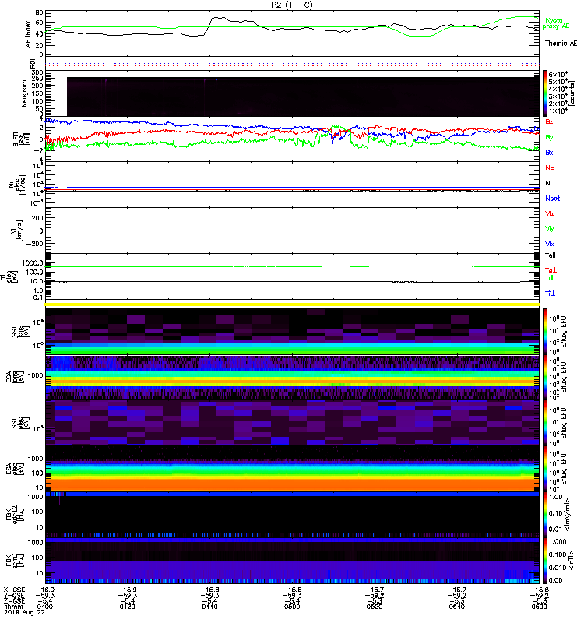Screen dimensions: 584x623
Task: Click the red Ne density legend label
Action: coord(549,167)
